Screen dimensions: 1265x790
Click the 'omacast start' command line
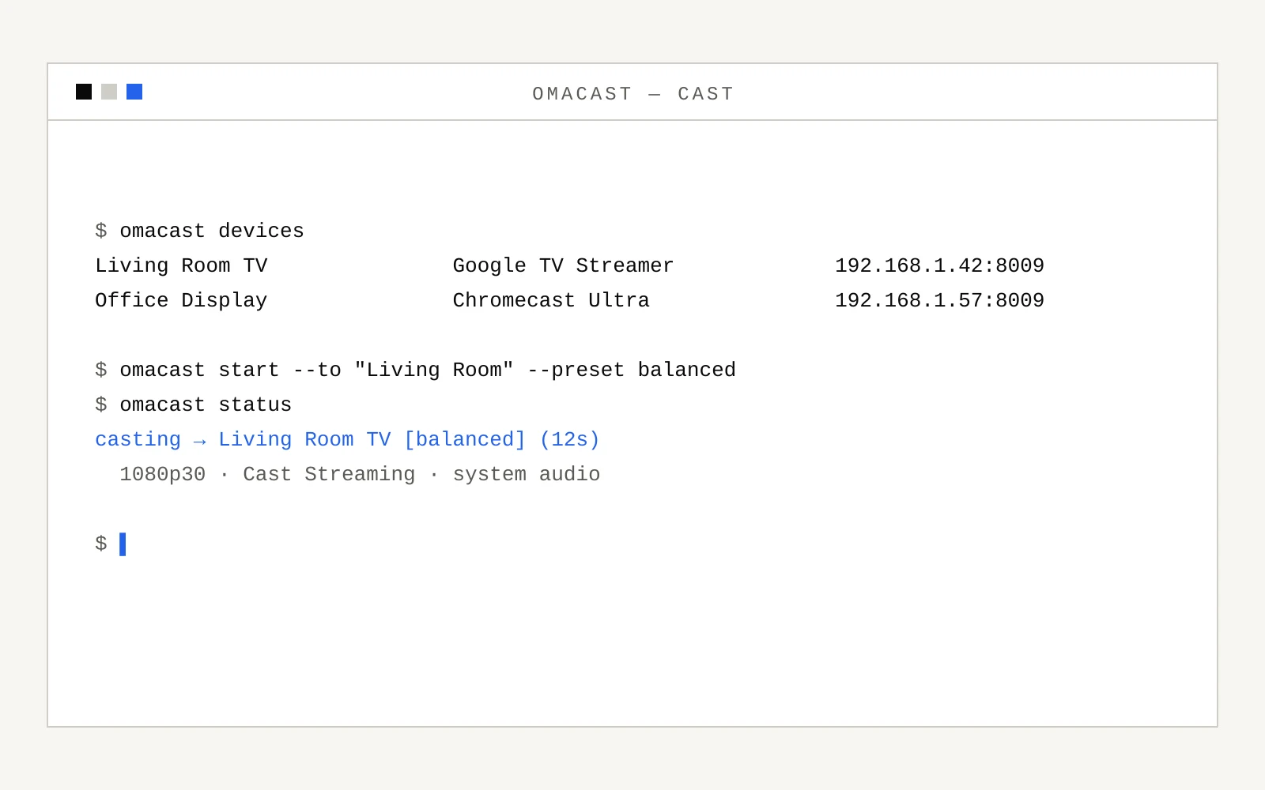(x=415, y=370)
